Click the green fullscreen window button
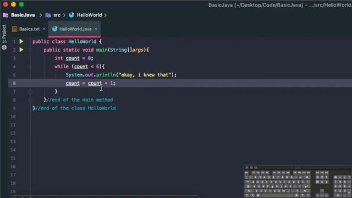Viewport: 352px width, 198px height. (21, 4)
